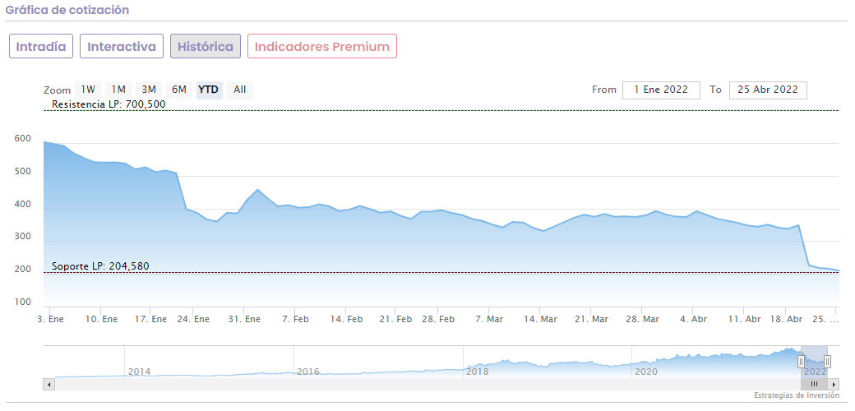Image resolution: width=855 pixels, height=411 pixels.
Task: Set zoom range to 1W
Action: coord(88,90)
